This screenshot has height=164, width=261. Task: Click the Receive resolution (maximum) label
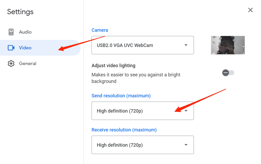(x=124, y=130)
